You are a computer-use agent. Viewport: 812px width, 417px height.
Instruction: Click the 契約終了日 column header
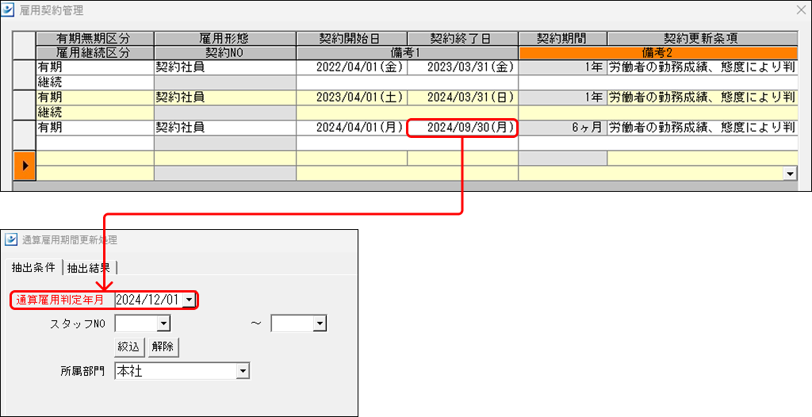point(463,39)
